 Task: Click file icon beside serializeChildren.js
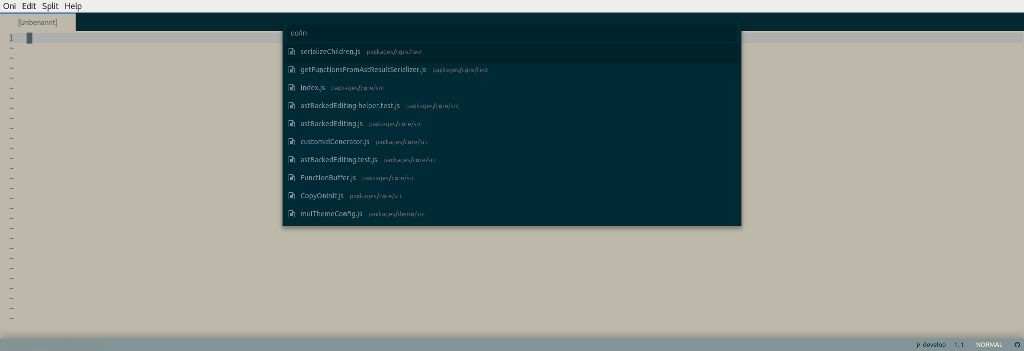(x=292, y=52)
